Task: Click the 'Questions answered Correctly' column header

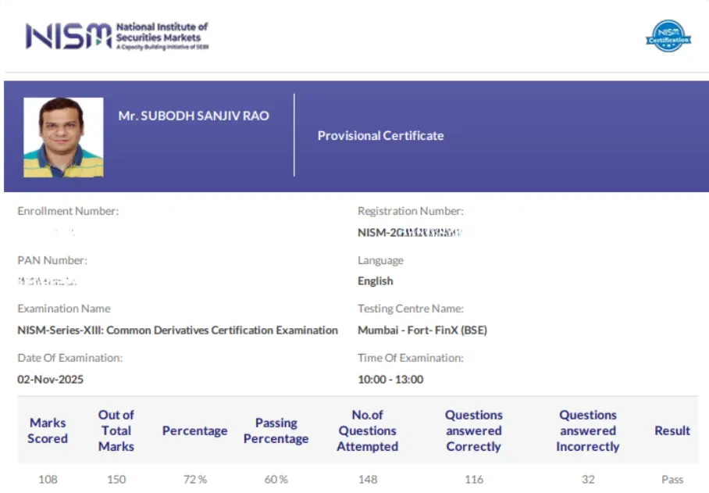Action: 473,430
